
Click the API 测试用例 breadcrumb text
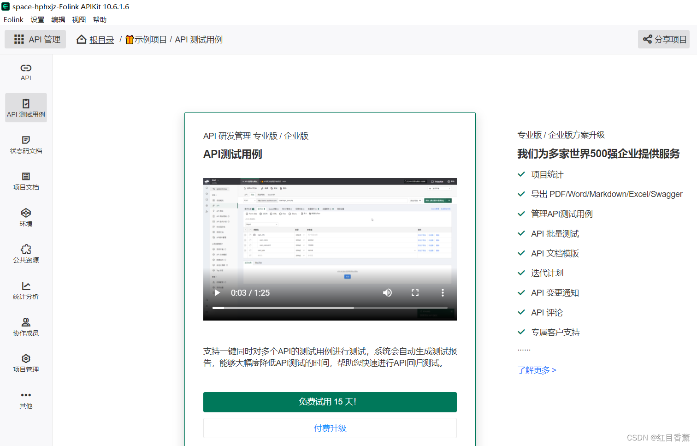pyautogui.click(x=199, y=40)
